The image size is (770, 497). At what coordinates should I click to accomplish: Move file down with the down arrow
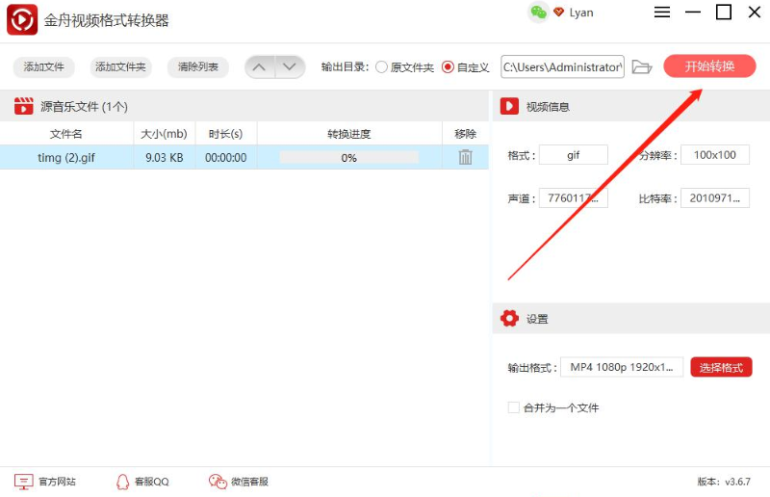click(290, 67)
